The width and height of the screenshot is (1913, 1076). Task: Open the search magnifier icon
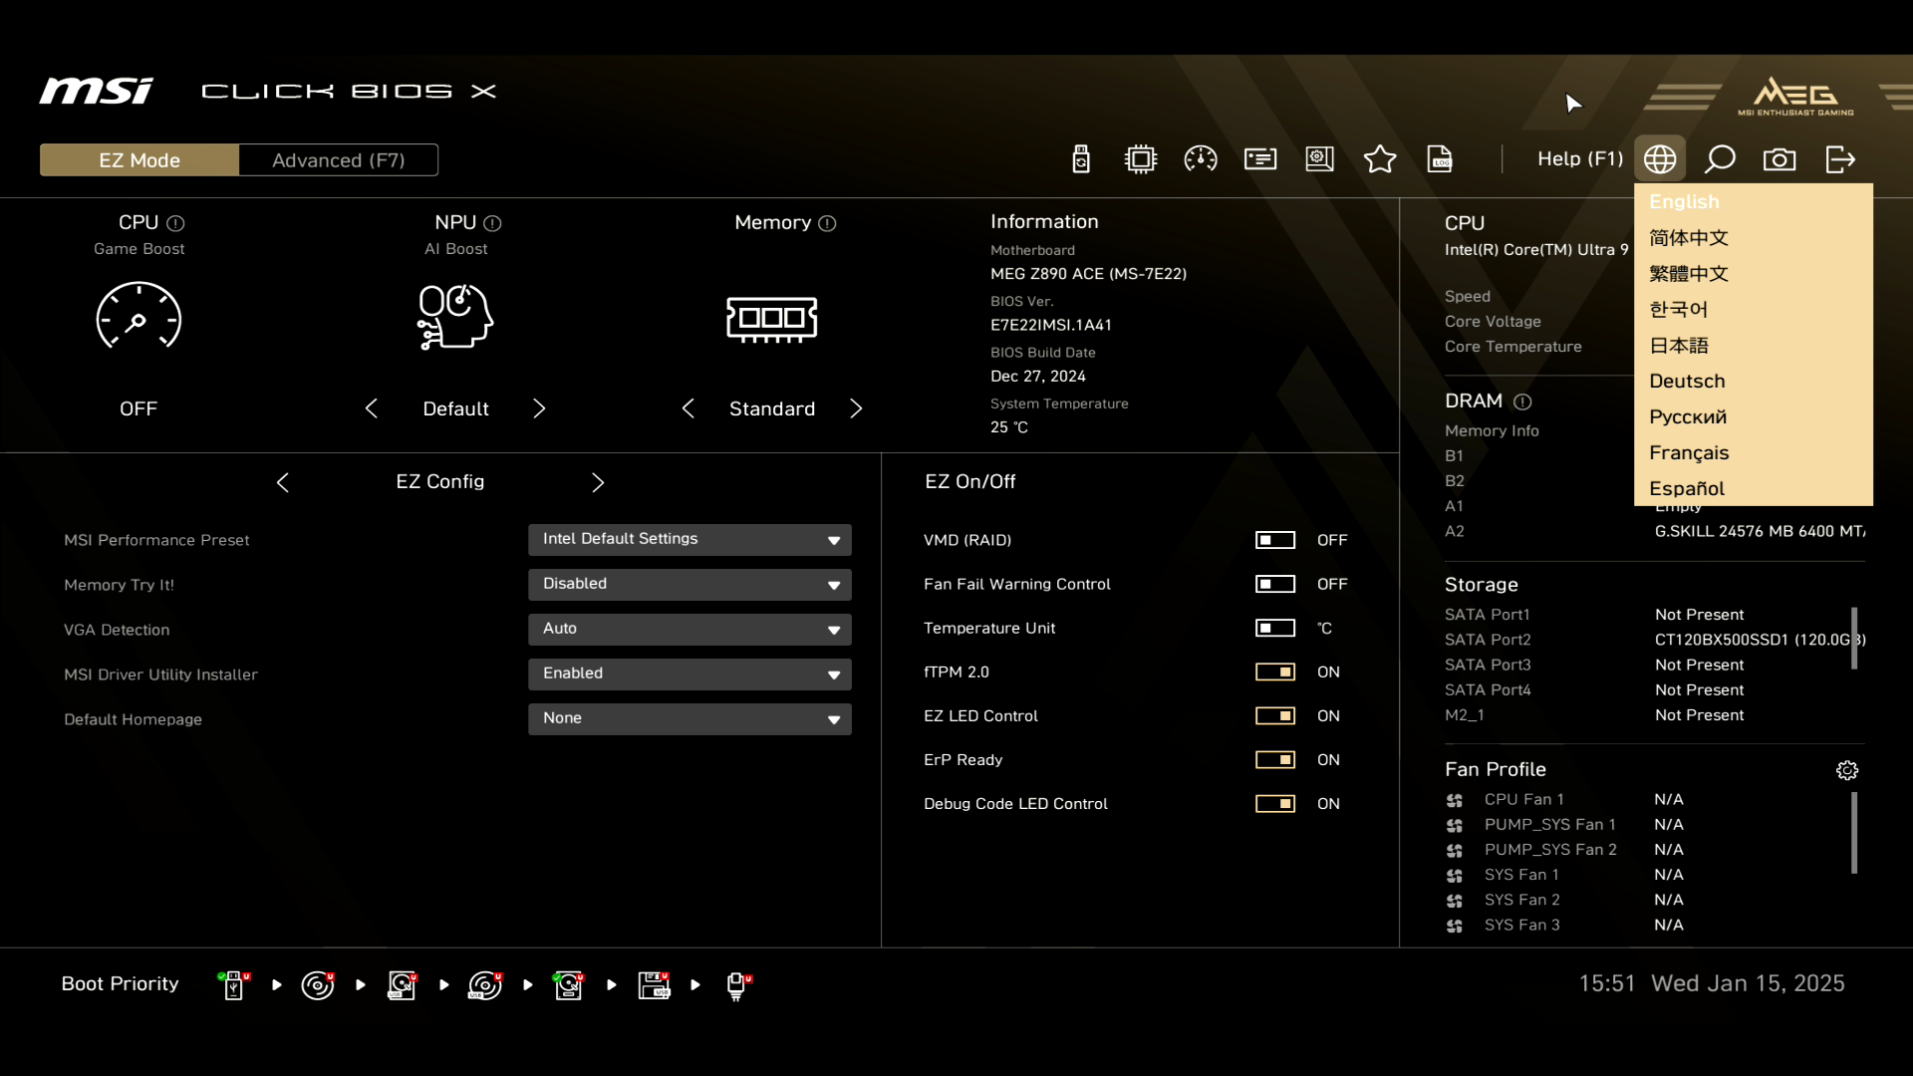[1720, 159]
